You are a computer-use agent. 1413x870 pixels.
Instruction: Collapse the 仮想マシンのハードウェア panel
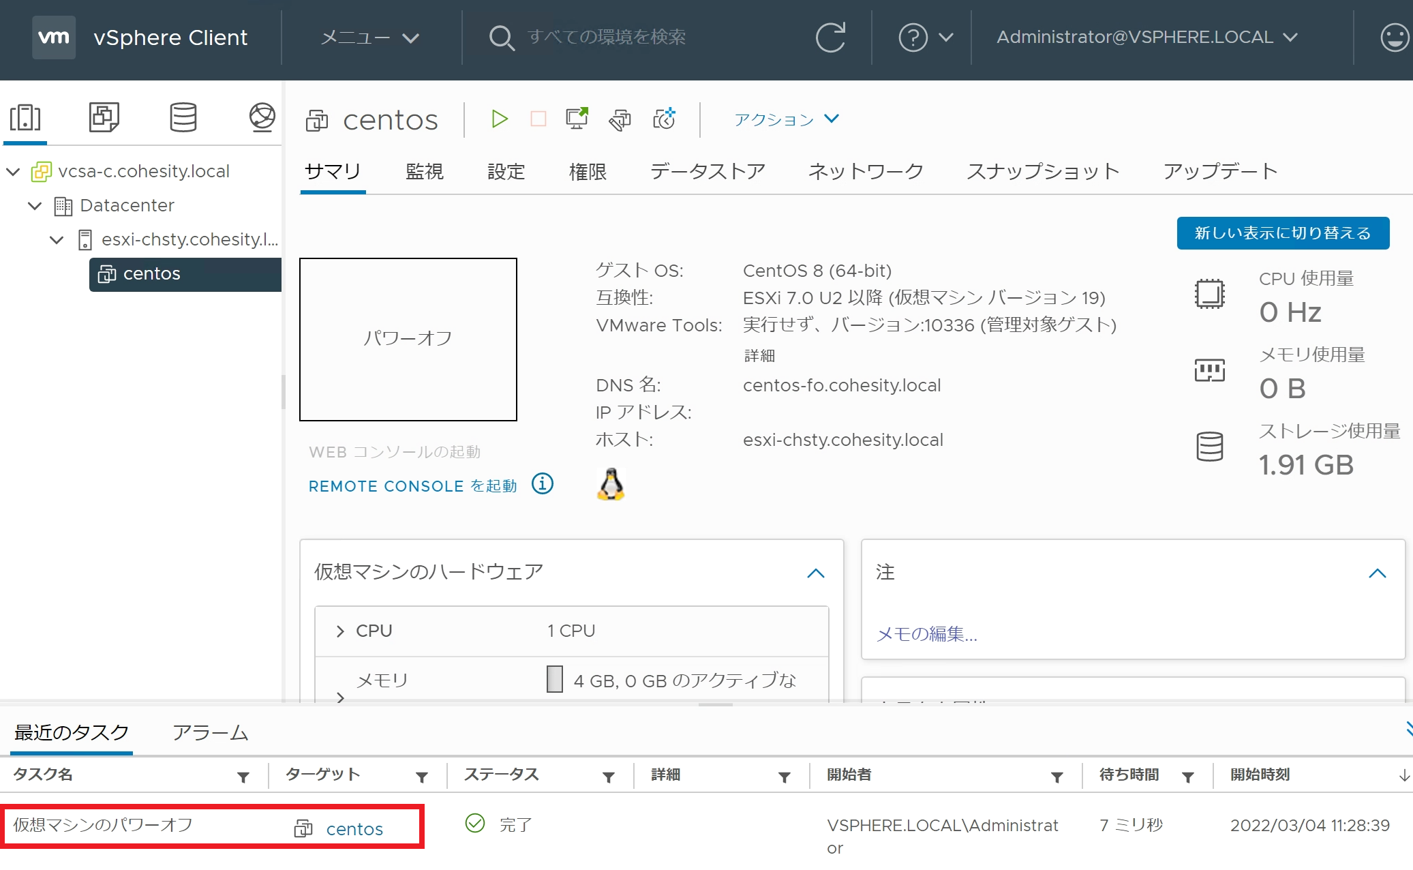[x=816, y=573]
